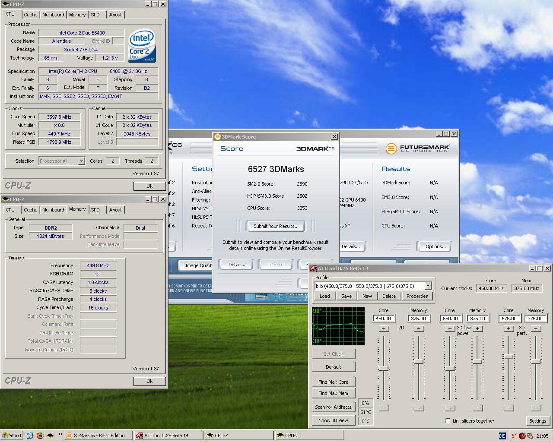
Task: Start Find Max Core
Action: click(333, 382)
